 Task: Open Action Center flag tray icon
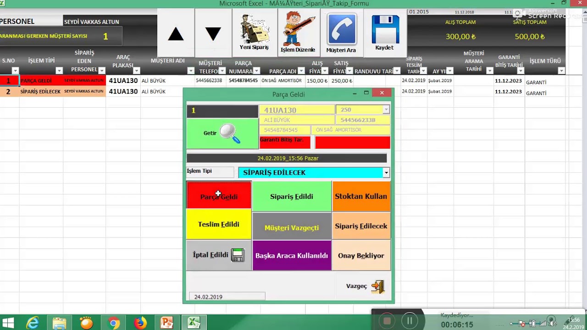pyautogui.click(x=522, y=324)
